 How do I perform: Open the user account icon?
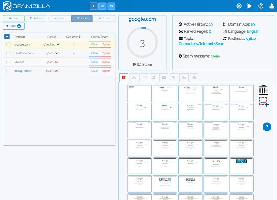pyautogui.click(x=271, y=6)
